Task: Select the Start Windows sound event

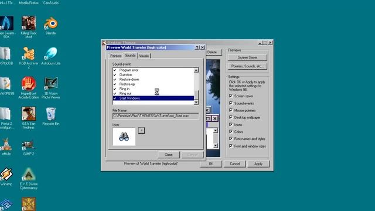Action: click(x=154, y=98)
